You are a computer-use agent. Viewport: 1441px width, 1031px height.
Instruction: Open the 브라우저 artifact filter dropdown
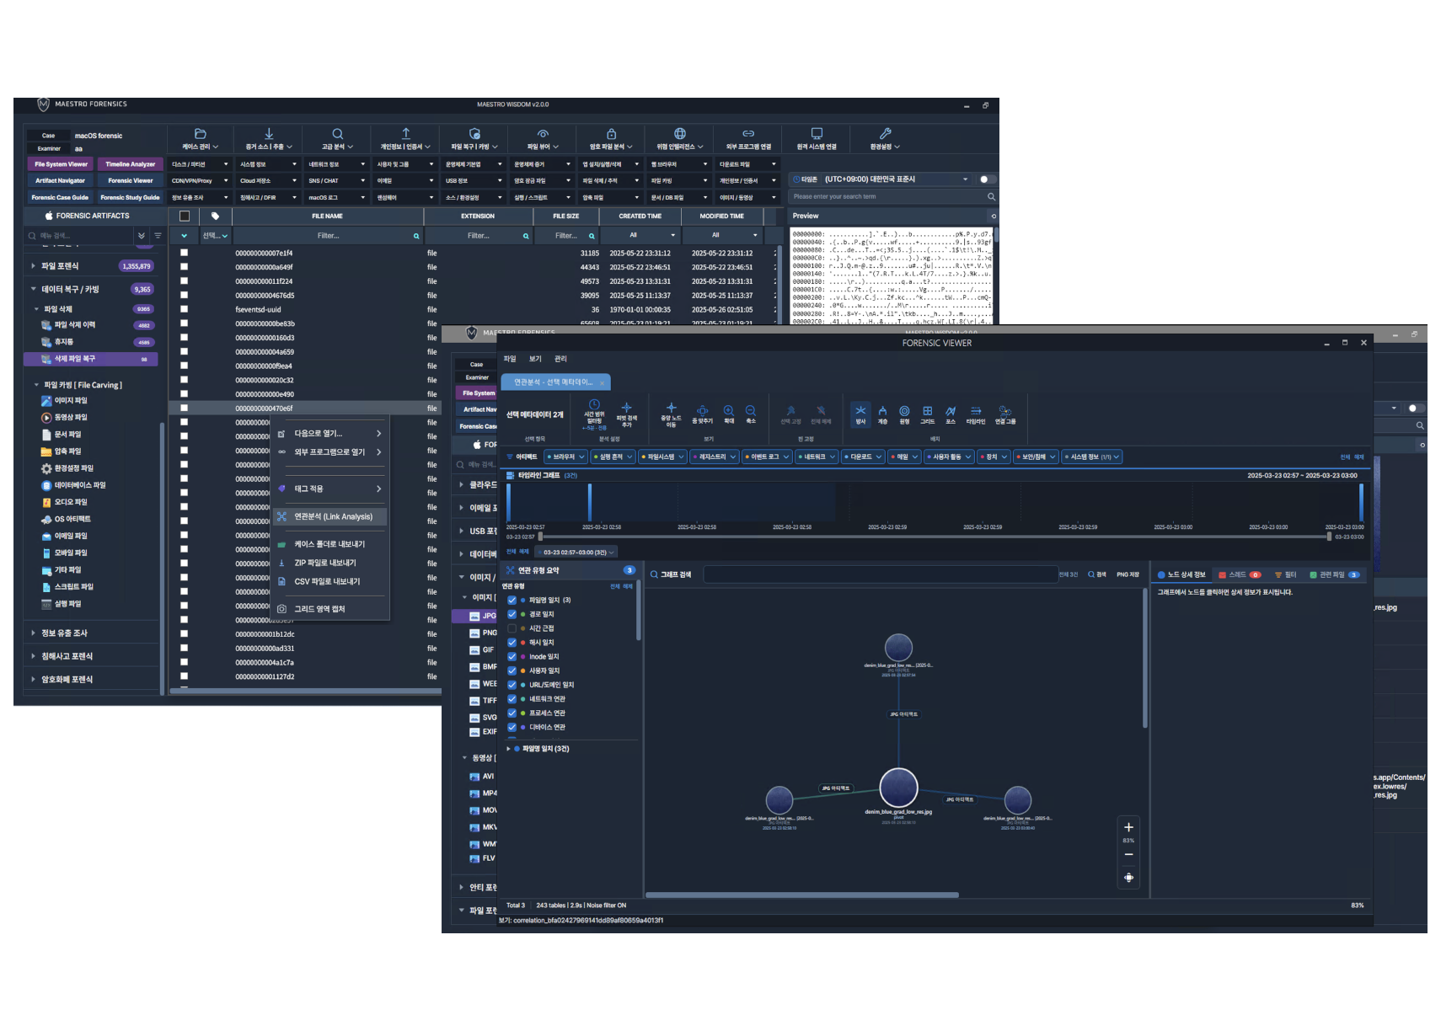565,457
